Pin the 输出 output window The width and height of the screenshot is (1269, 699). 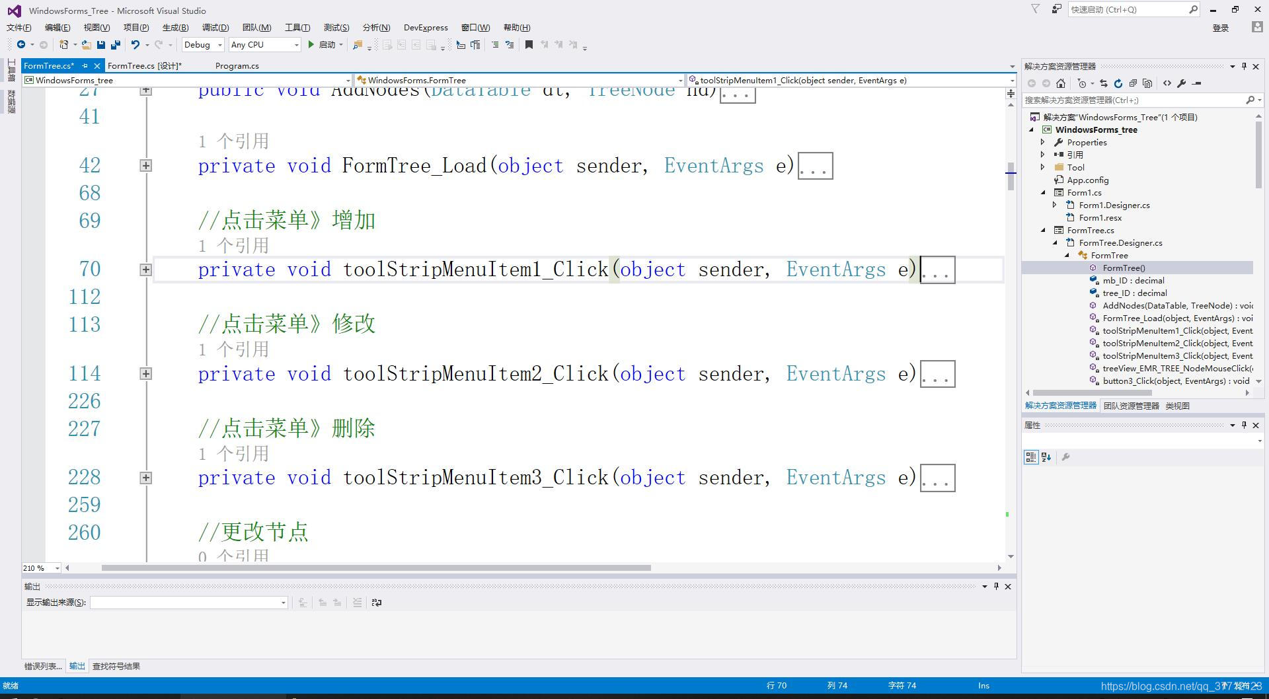coord(997,586)
